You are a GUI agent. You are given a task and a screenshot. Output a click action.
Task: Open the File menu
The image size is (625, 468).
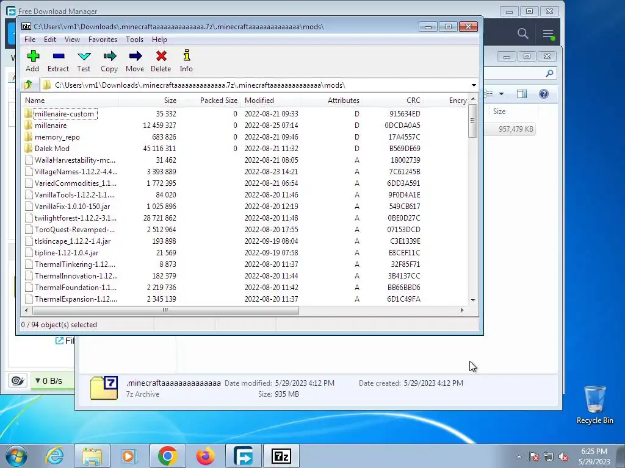[30, 40]
